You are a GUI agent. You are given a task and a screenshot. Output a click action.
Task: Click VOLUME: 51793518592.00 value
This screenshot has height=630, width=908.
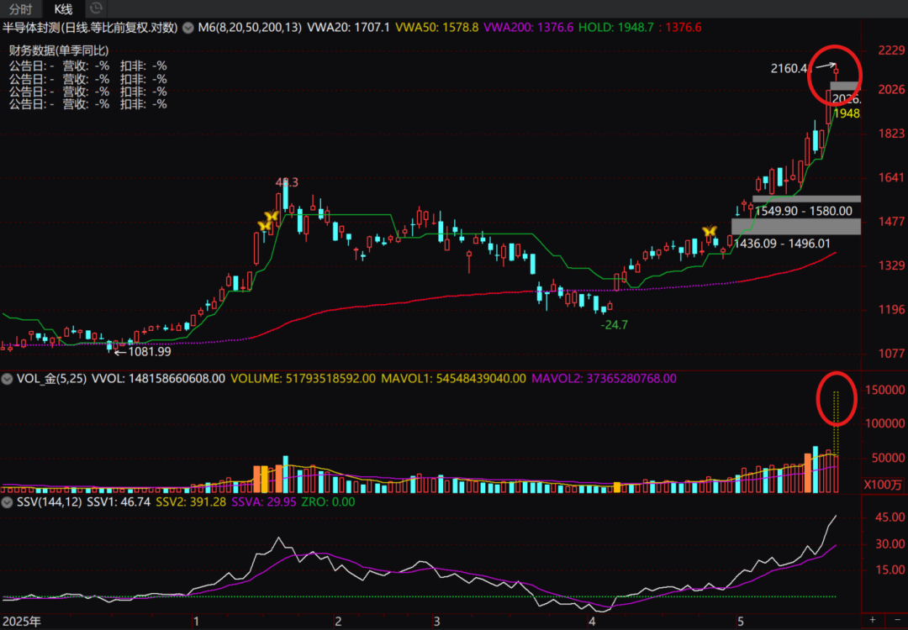coord(304,379)
